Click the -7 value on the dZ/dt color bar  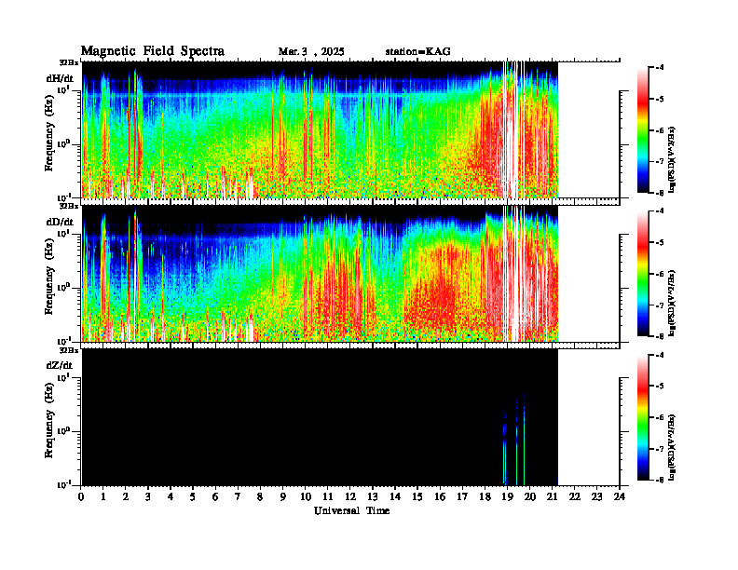tap(661, 449)
